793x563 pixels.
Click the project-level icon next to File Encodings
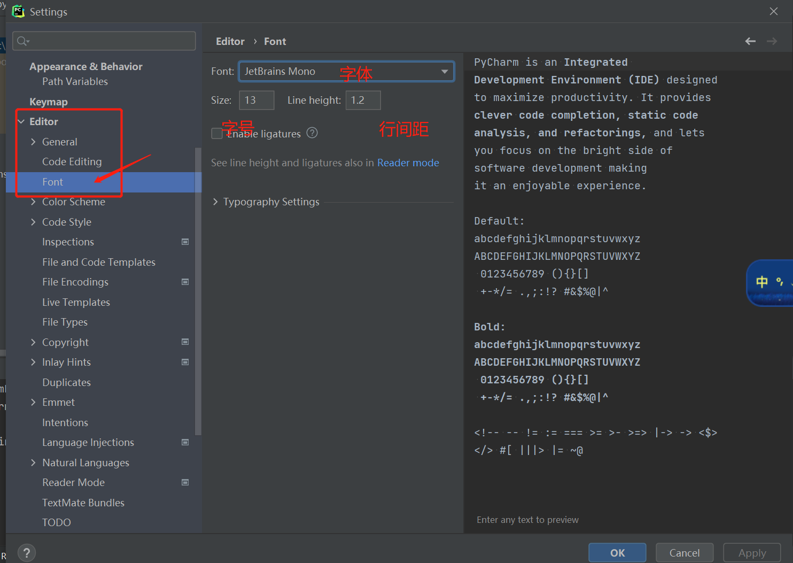click(x=185, y=282)
